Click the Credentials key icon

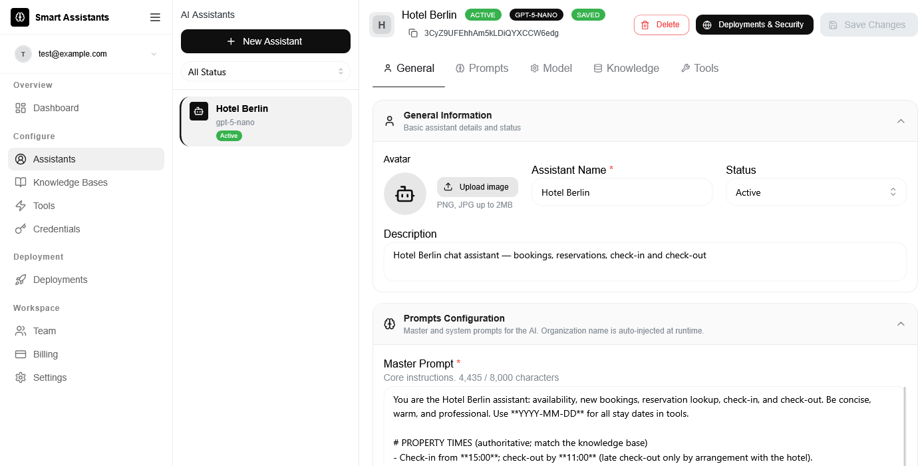[21, 229]
